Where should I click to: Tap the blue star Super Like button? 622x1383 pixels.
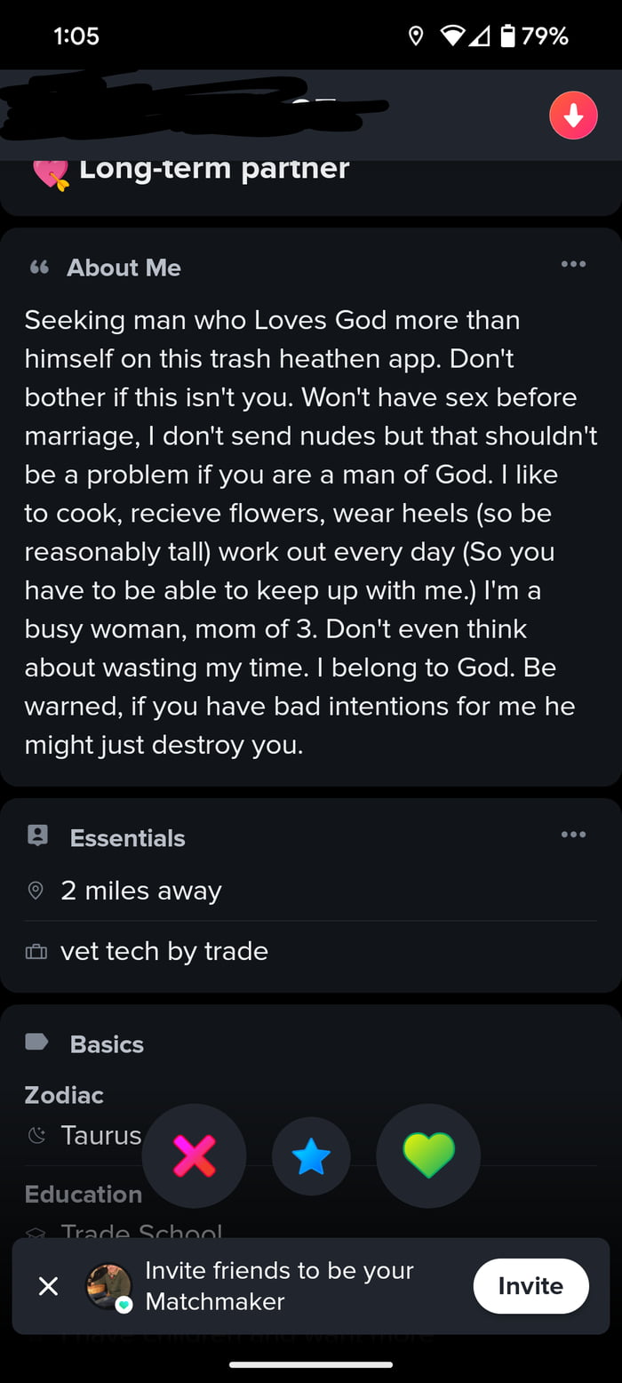(x=311, y=1156)
